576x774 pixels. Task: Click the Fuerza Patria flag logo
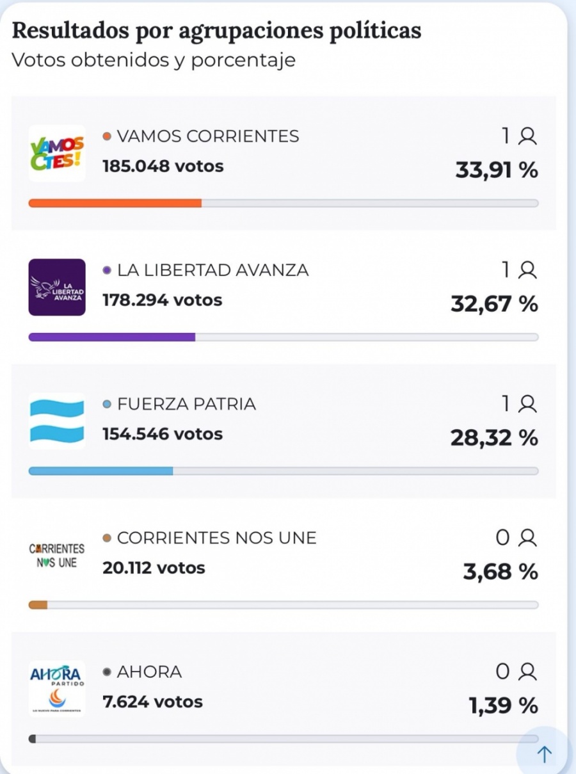tap(56, 421)
